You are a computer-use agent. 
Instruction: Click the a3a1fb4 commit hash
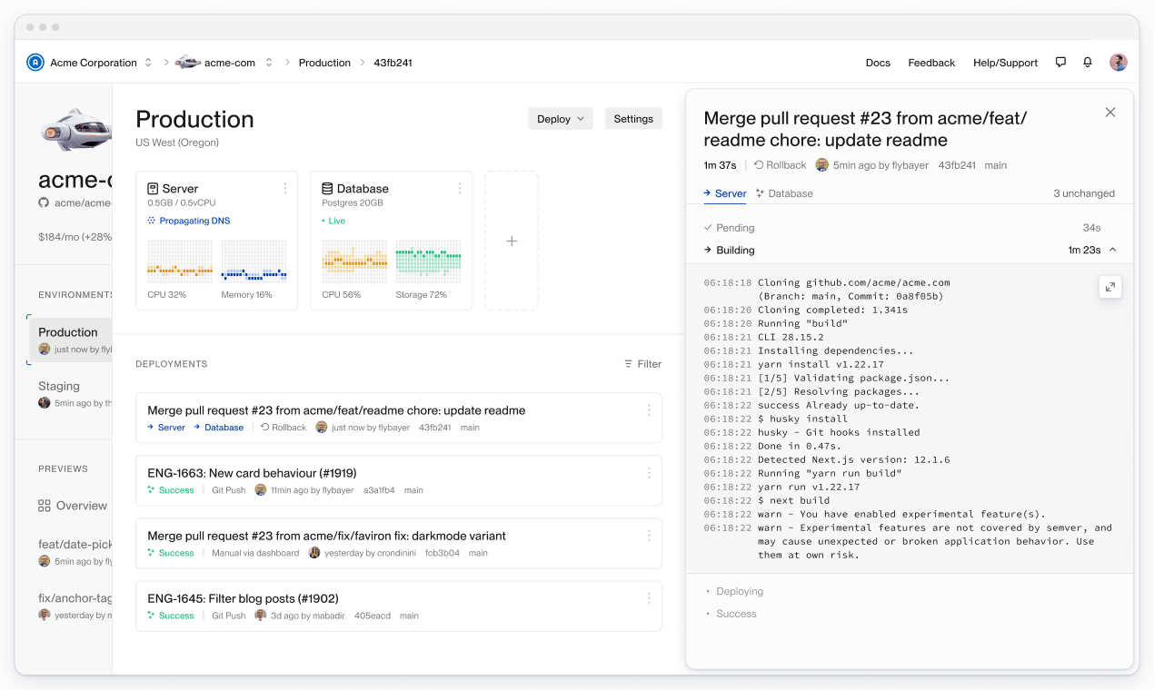(x=379, y=490)
